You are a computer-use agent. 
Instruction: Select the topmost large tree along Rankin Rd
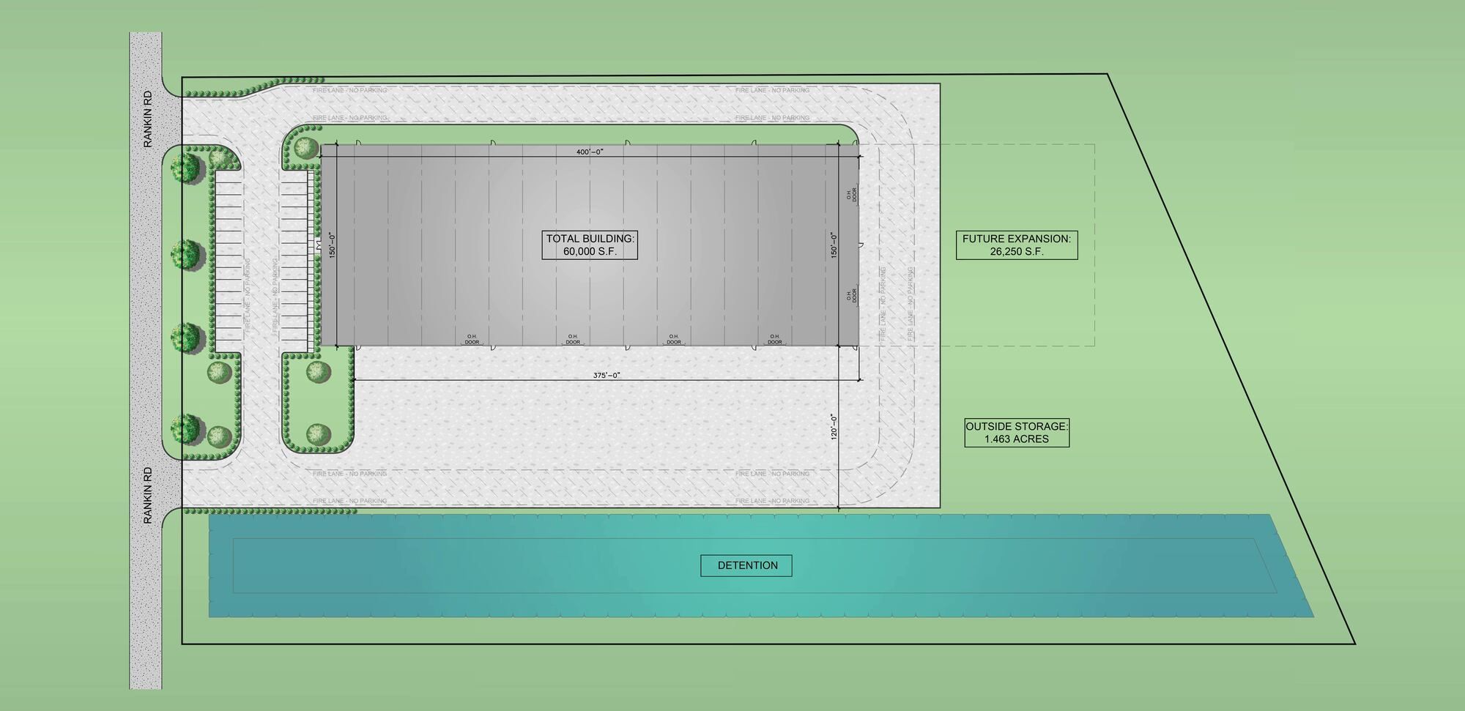coord(186,167)
